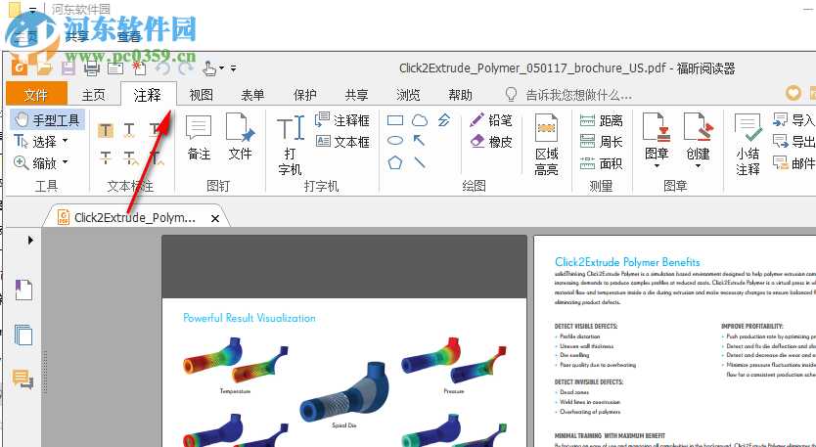Activate the Hand tool (手型工具)

(47, 119)
